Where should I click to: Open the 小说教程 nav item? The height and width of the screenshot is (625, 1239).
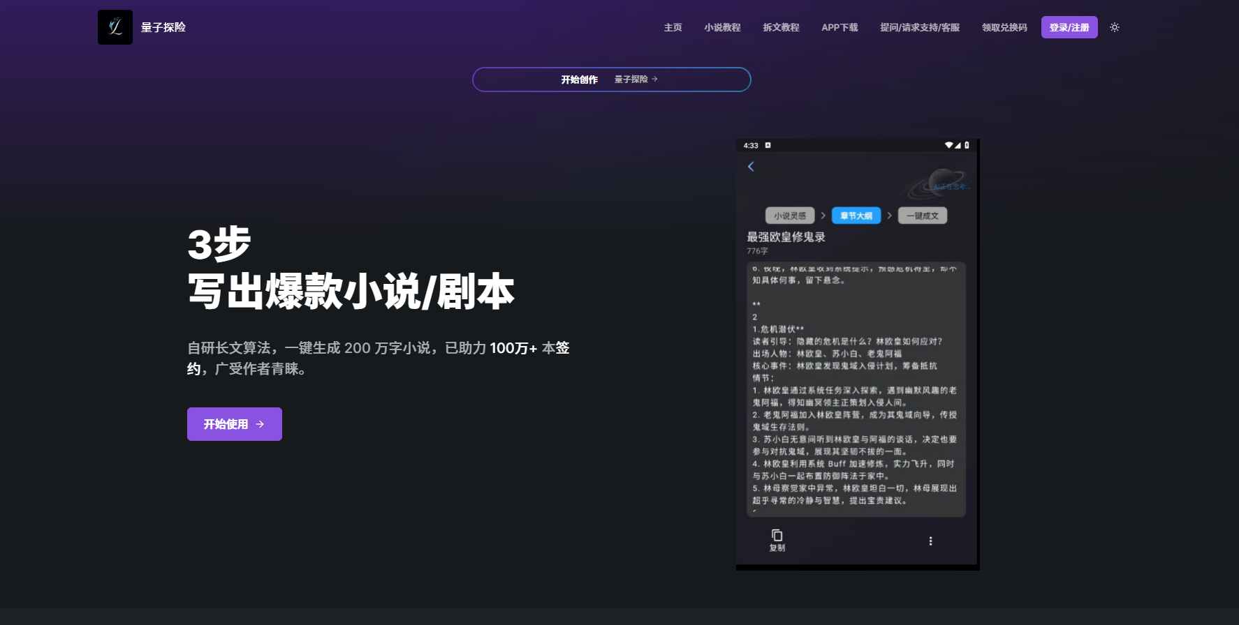point(722,27)
